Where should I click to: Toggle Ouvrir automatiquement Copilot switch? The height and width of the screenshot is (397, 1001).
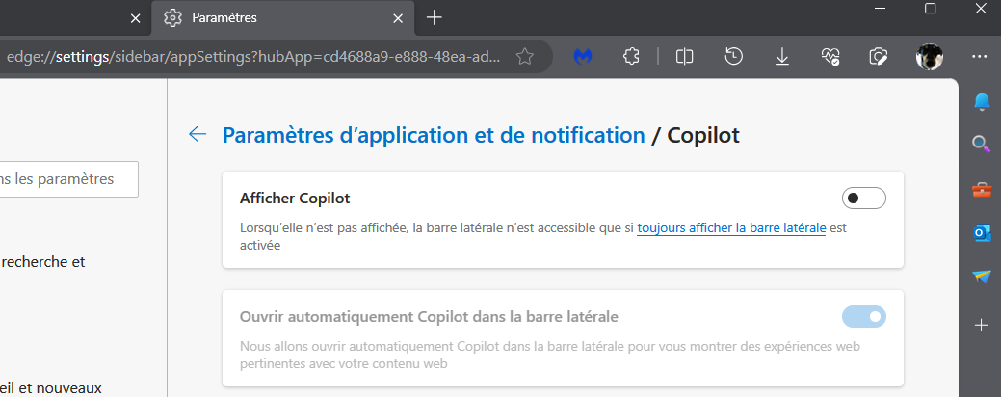pyautogui.click(x=863, y=316)
